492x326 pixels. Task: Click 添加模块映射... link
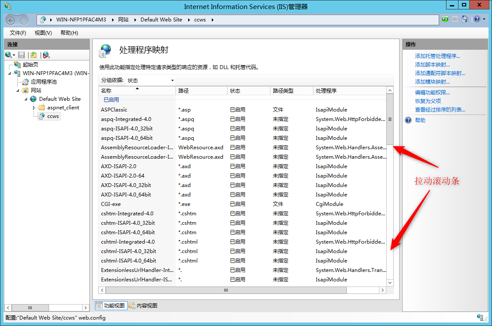[432, 82]
